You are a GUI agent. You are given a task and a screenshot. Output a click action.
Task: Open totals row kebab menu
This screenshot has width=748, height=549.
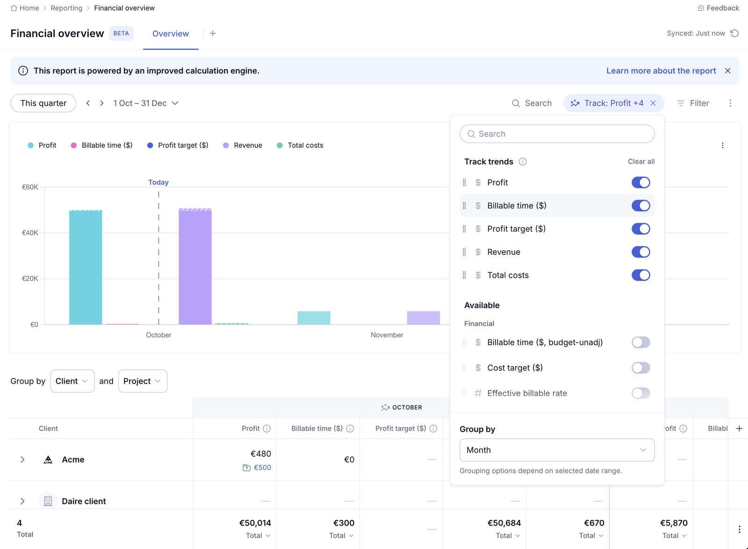pyautogui.click(x=739, y=529)
